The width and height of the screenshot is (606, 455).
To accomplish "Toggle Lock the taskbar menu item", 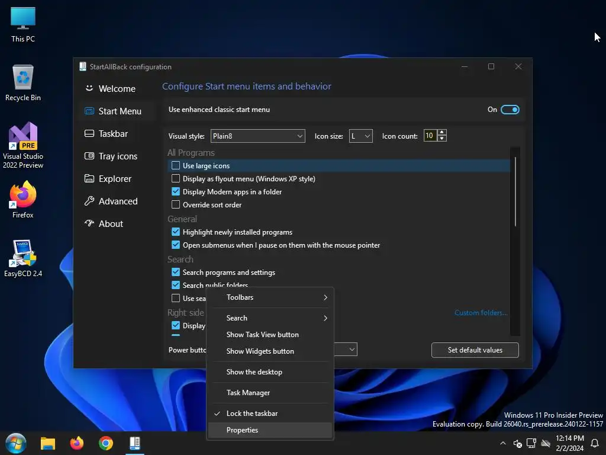I will [270, 414].
